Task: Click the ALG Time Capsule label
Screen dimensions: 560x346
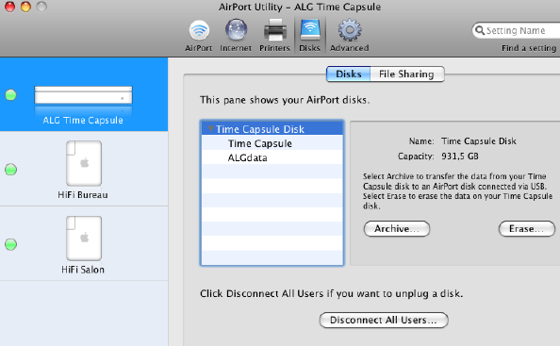Action: coord(83,120)
